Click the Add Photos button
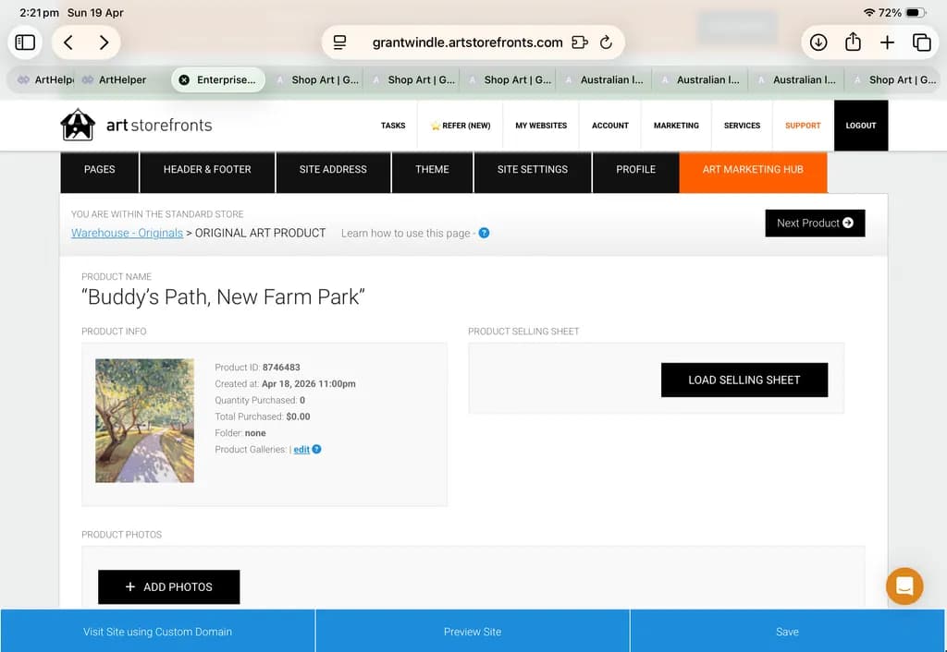Viewport: 947px width, 652px height. point(168,586)
